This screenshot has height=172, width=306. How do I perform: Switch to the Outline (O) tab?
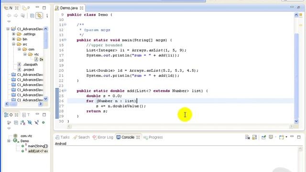click(x=9, y=115)
